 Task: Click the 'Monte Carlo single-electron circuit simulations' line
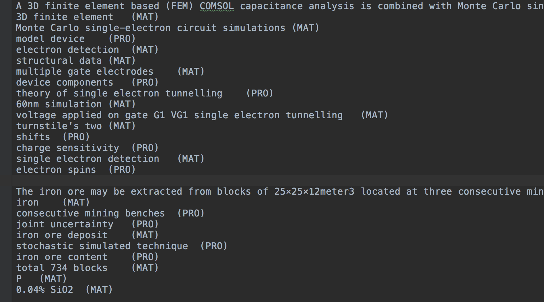click(x=168, y=28)
